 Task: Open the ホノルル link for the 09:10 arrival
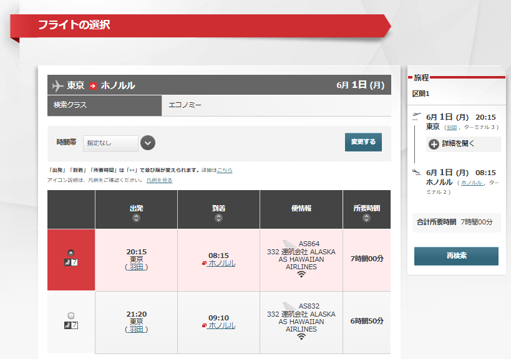221,325
